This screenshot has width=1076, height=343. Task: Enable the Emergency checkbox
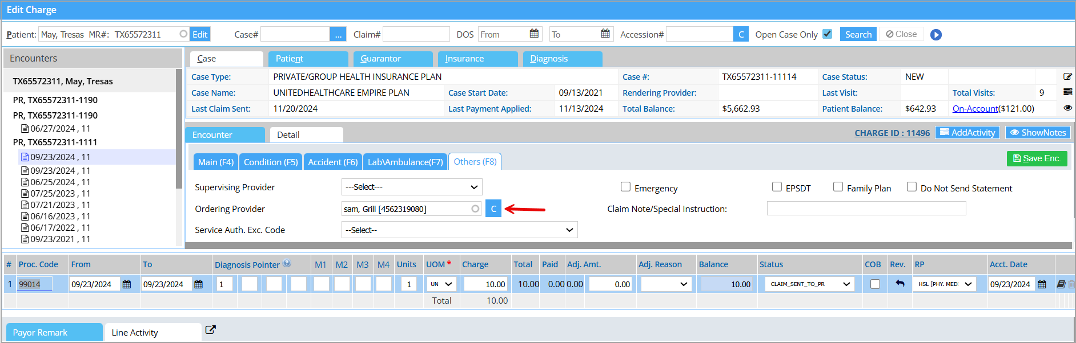(x=625, y=187)
